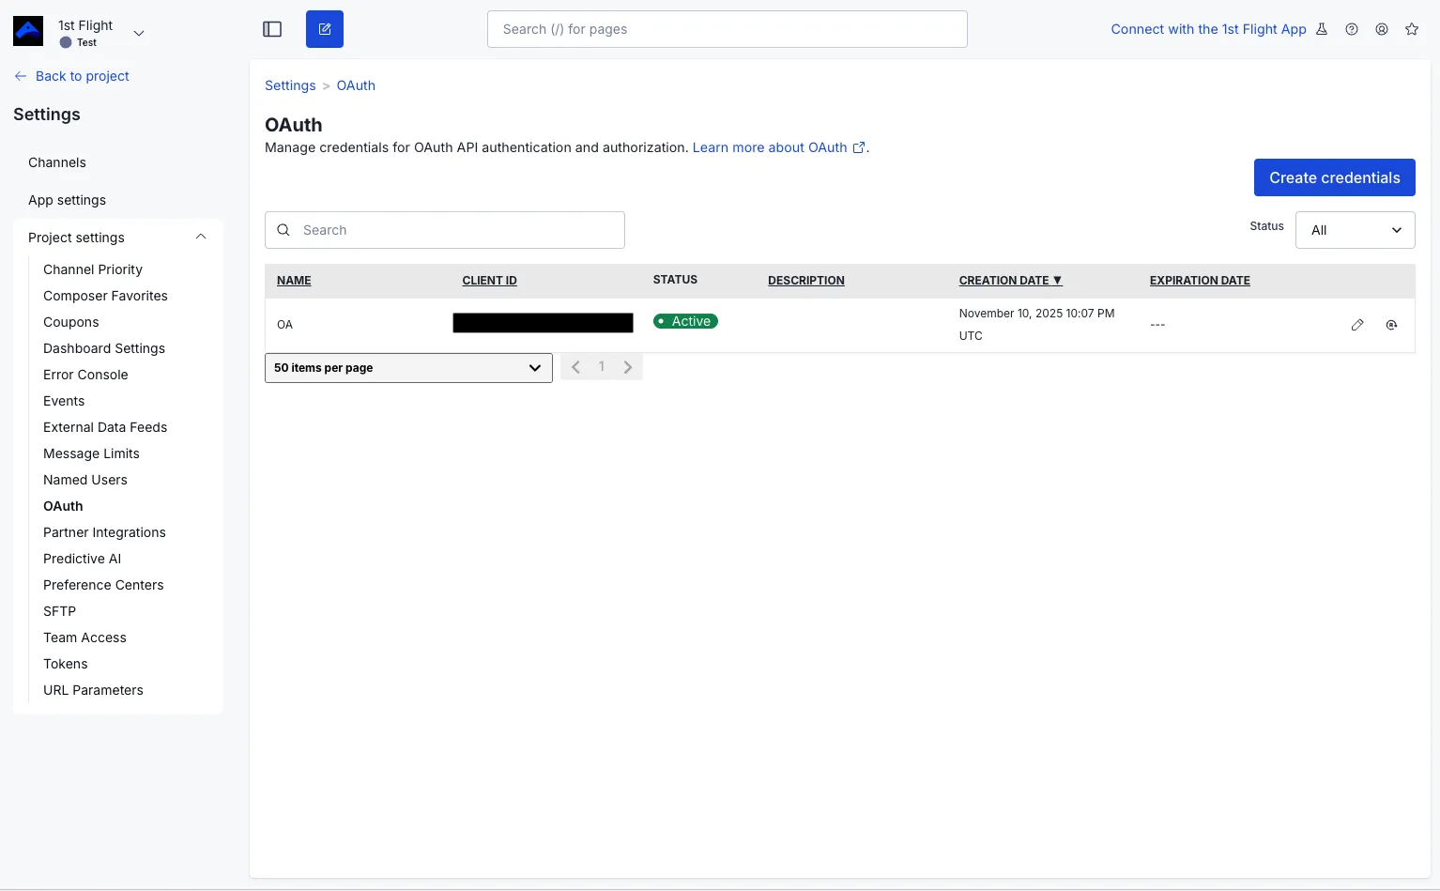Switch to Tokens in the settings menu
Viewport: 1440px width, 891px height.
[66, 664]
